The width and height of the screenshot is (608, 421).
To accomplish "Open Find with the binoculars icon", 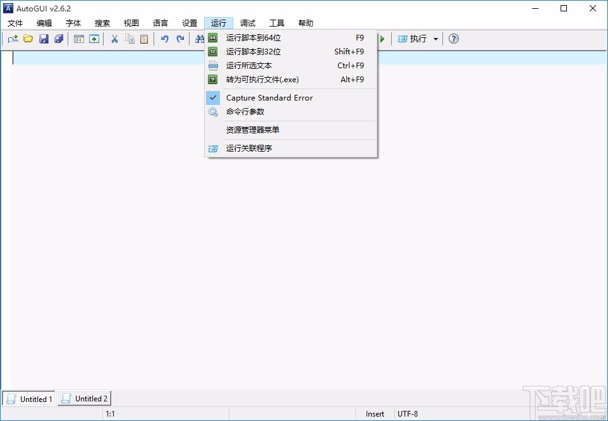I will tap(199, 39).
